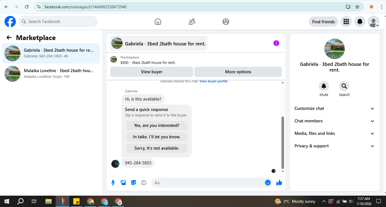Image resolution: width=386 pixels, height=207 pixels.
Task: Click the View buyer button
Action: [152, 72]
